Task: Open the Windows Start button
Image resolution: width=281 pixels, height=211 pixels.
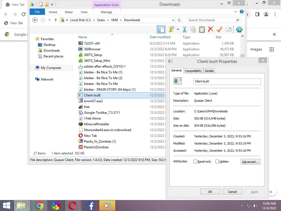Action: (7, 206)
